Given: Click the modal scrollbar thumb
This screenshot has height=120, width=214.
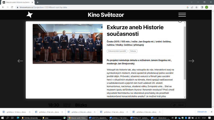Looking at the screenshot, I should point(185,53).
